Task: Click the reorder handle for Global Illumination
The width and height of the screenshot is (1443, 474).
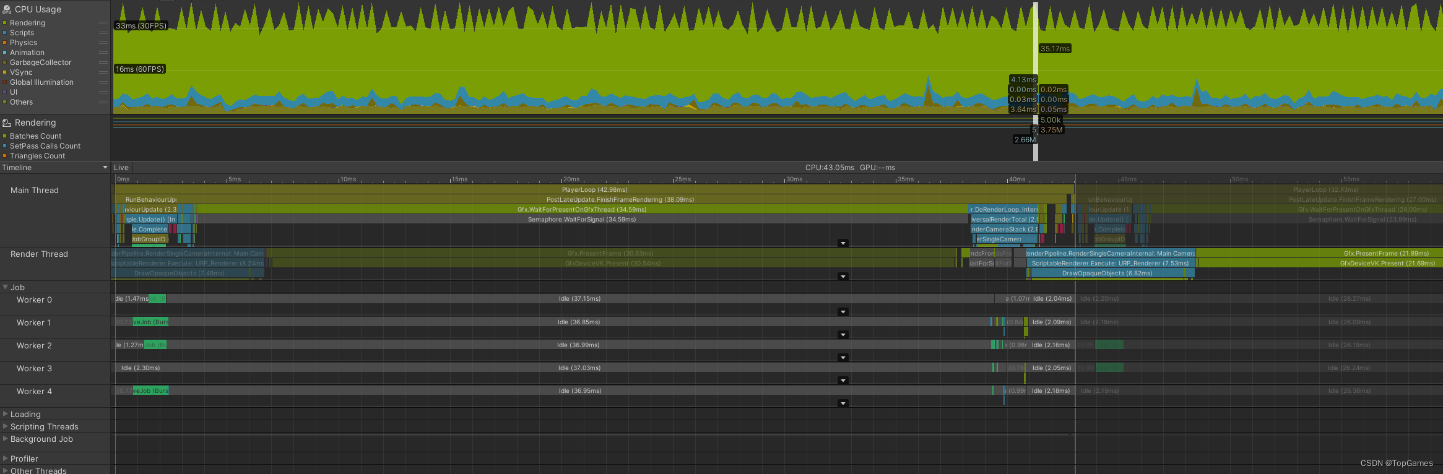Action: 103,82
